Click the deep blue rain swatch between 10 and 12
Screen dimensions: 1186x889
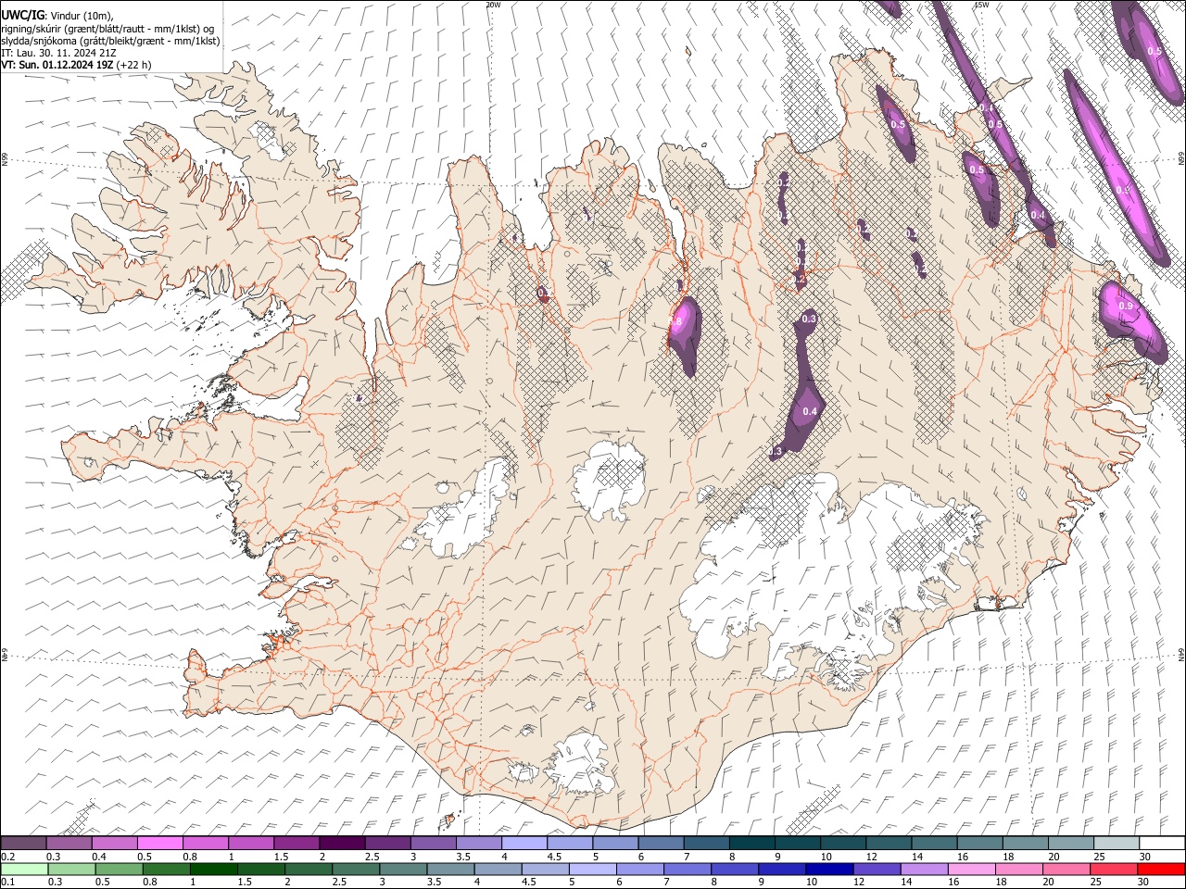pos(828,869)
